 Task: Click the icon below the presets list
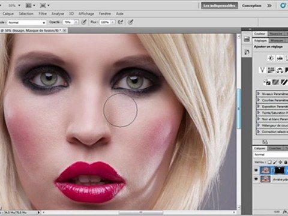click(265, 142)
